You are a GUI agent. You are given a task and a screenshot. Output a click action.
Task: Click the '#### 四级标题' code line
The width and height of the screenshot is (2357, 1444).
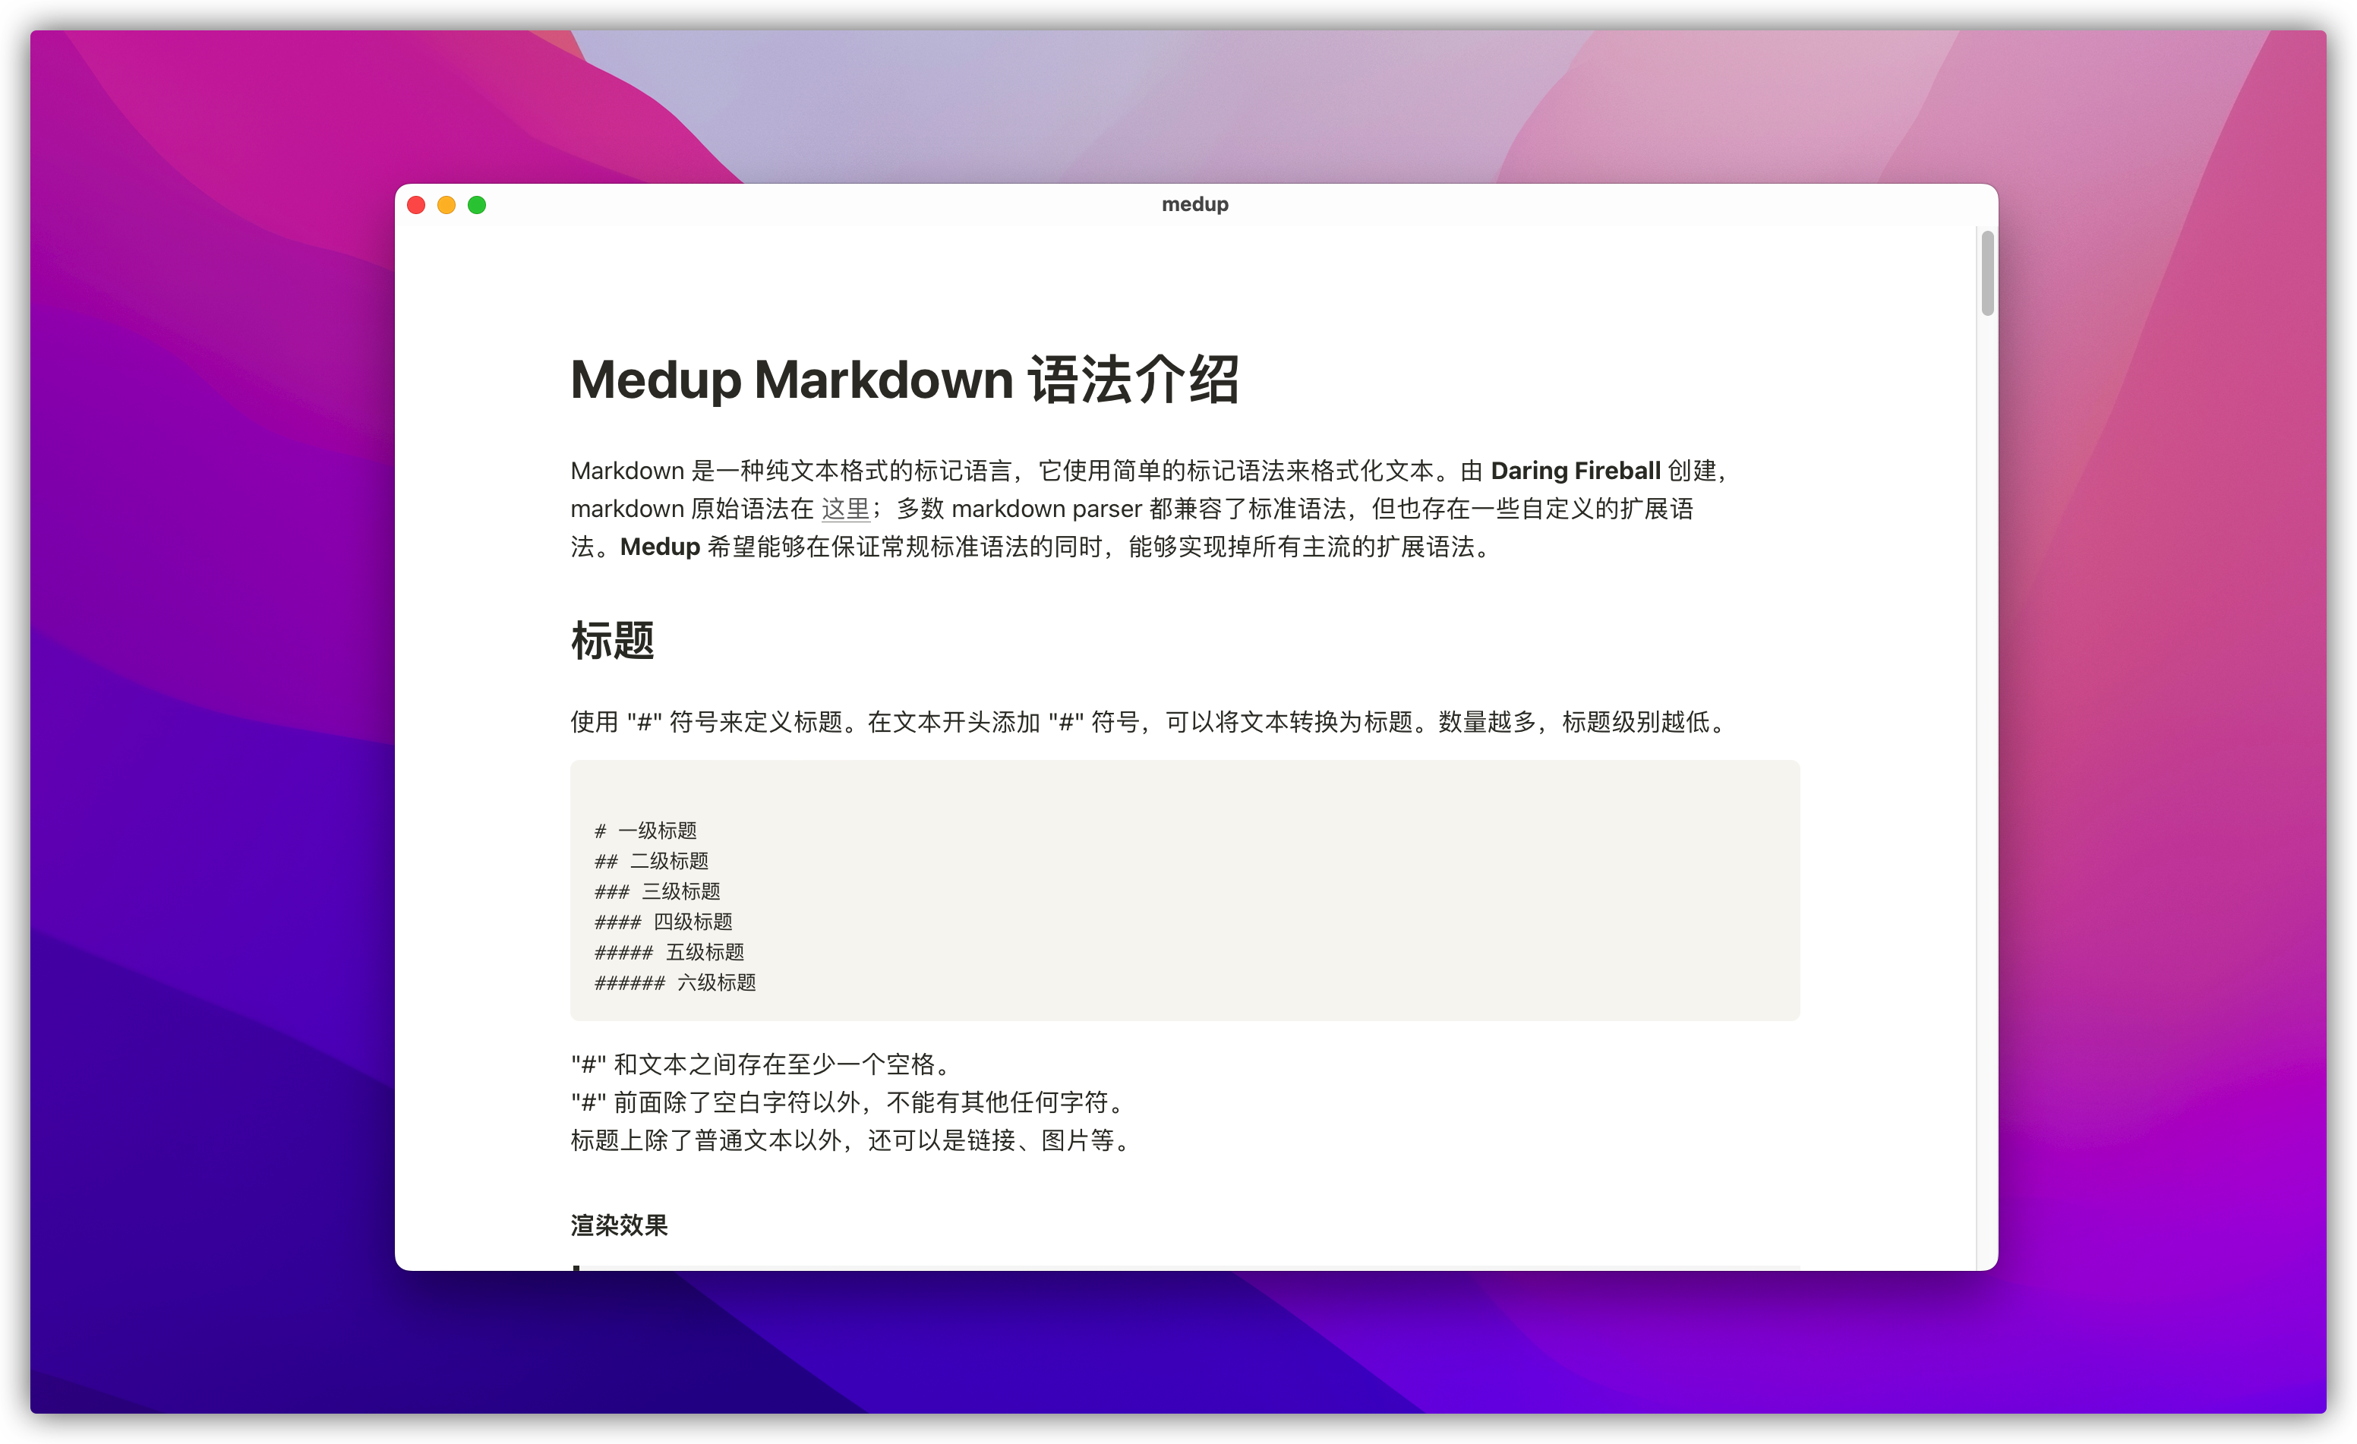click(x=663, y=922)
